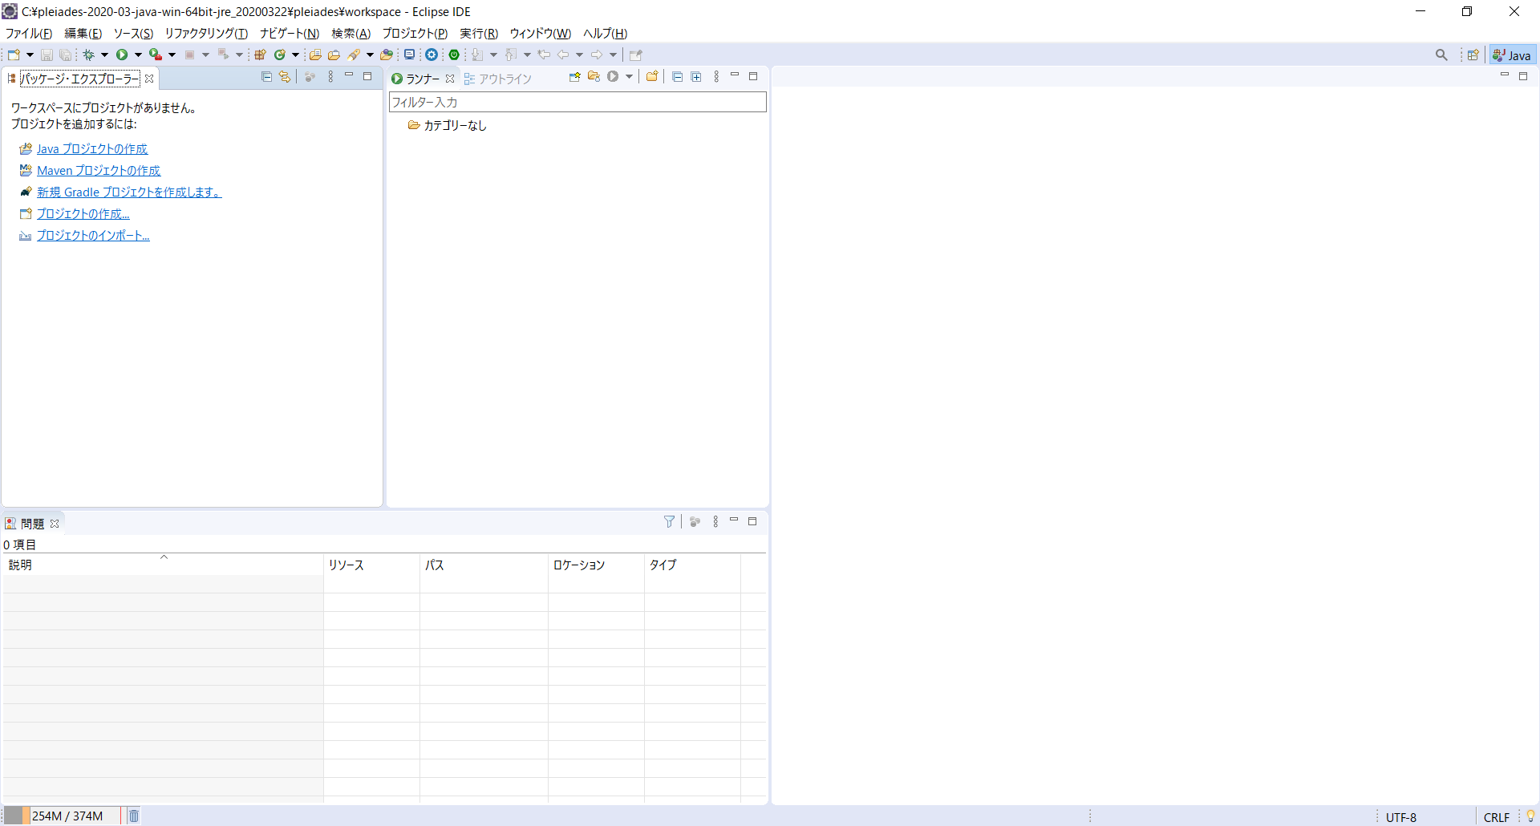Click the New Java Package icon
Screen dimensions: 1540x826
pos(260,55)
